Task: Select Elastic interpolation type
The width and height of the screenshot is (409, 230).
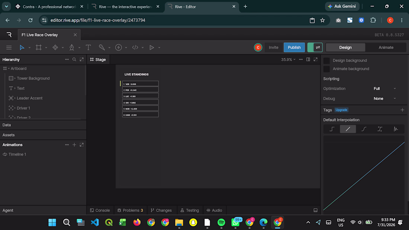Action: pyautogui.click(x=396, y=129)
